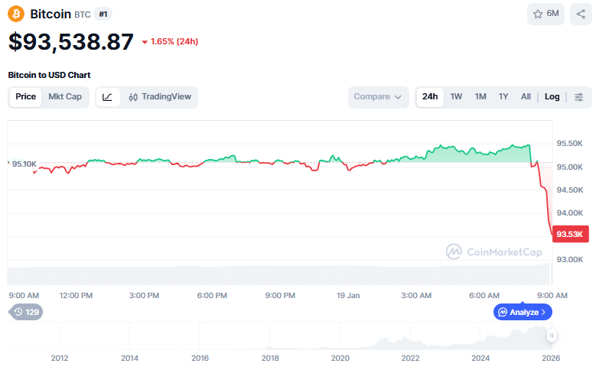Add Bitcoin to watchlist with star button

tap(546, 14)
